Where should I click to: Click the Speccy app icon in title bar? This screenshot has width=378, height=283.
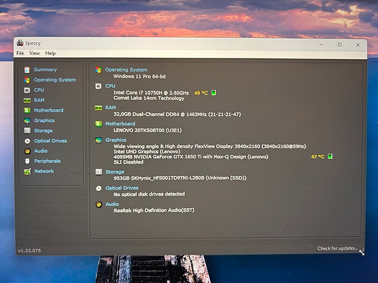point(20,43)
